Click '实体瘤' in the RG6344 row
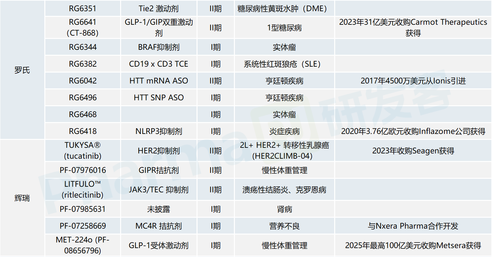Screen dimensions: 492x257 coord(284,47)
